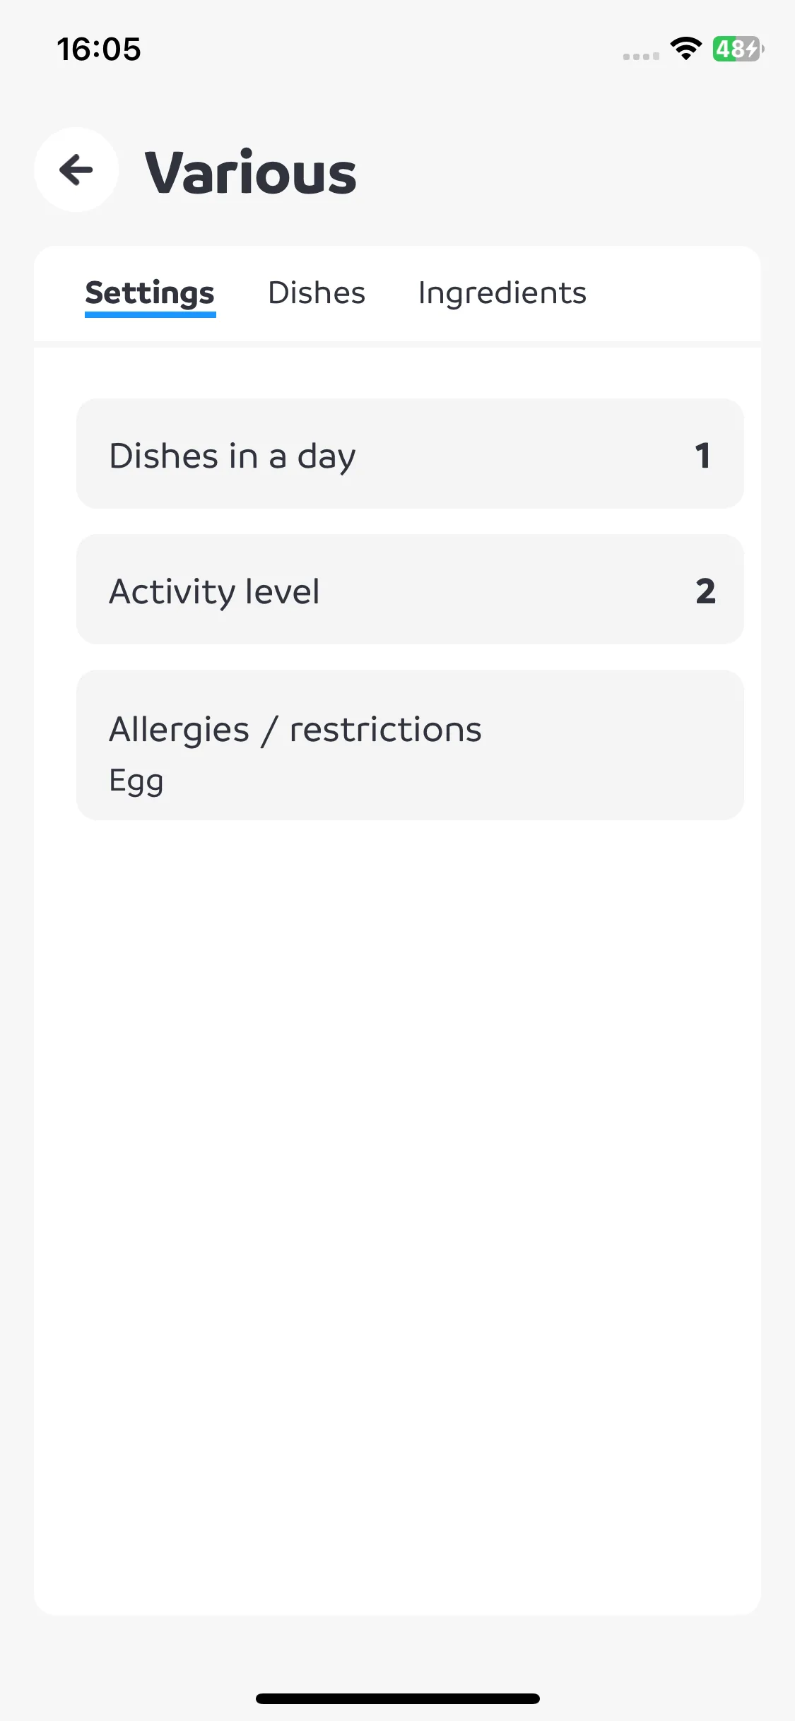Viewport: 795px width, 1721px height.
Task: Open the Activity level setting
Action: pos(410,589)
